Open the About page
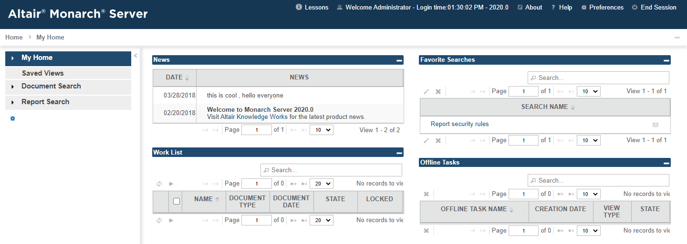The width and height of the screenshot is (687, 244). pyautogui.click(x=533, y=7)
